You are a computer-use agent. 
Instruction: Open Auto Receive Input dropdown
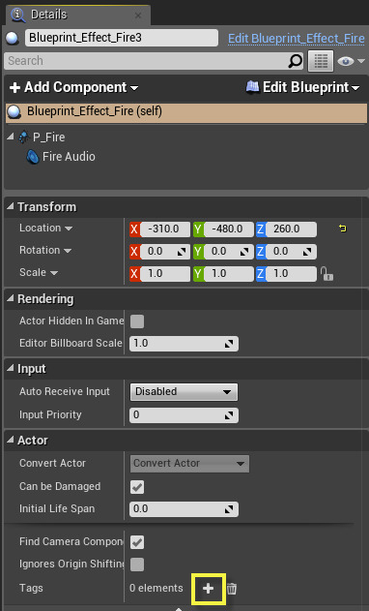(184, 392)
